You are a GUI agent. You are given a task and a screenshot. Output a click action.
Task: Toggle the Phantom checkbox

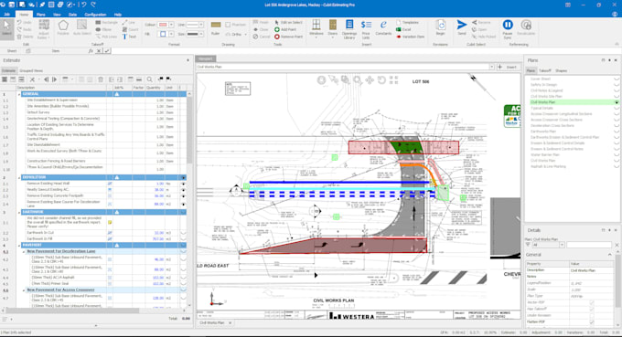pos(228,25)
